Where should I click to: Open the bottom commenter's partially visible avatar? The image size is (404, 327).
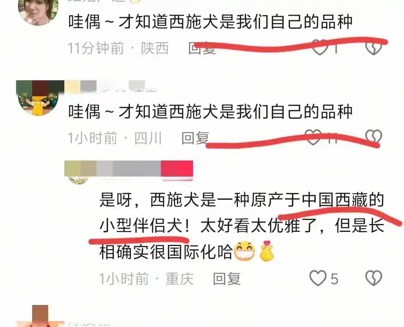coord(40,316)
